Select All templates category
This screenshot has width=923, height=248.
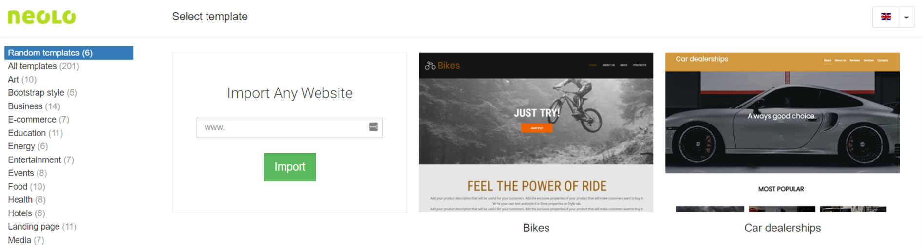point(43,66)
